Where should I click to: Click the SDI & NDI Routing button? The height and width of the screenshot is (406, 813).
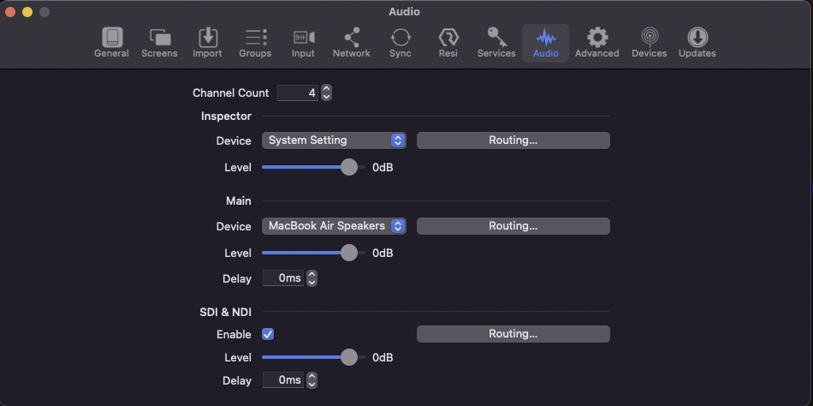[513, 334]
